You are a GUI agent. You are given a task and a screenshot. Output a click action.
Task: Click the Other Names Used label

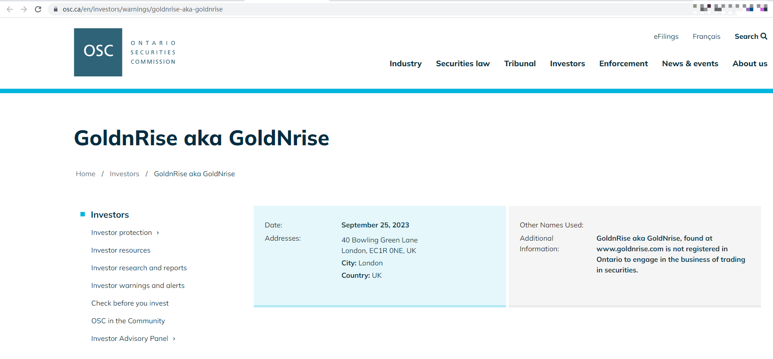pyautogui.click(x=552, y=225)
